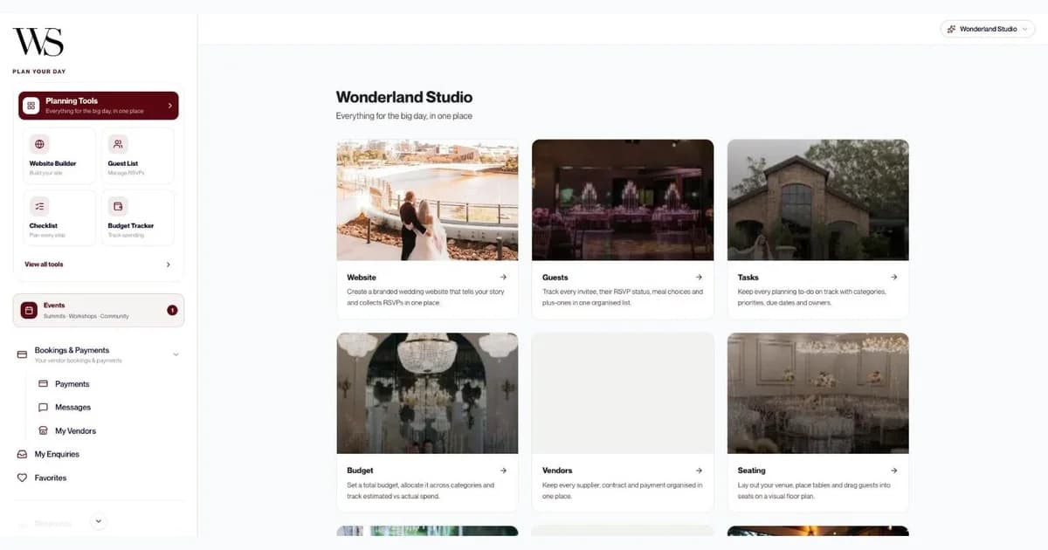Open the Budget Tracker tile label

(131, 225)
